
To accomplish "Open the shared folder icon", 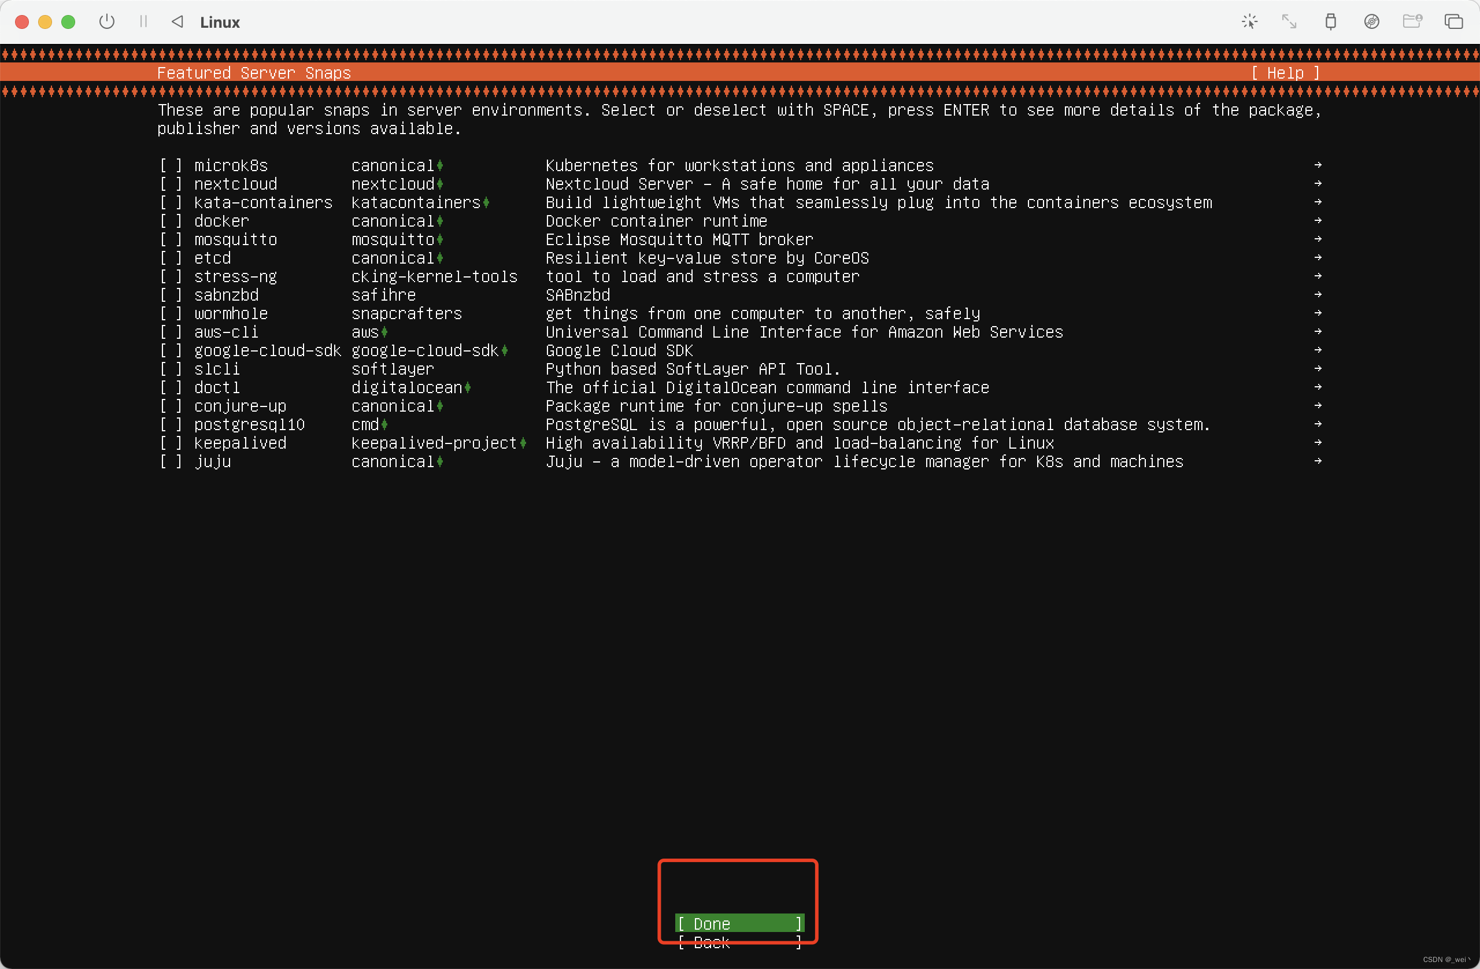I will click(1412, 22).
